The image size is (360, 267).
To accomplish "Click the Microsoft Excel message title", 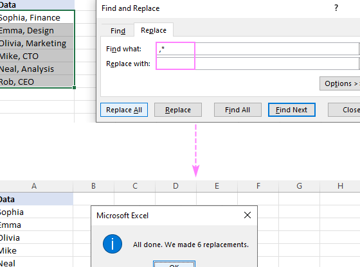I will coord(122,216).
